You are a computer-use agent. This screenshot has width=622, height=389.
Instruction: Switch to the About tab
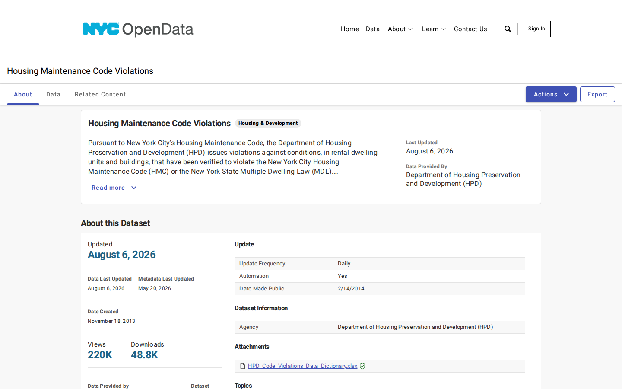(x=23, y=94)
